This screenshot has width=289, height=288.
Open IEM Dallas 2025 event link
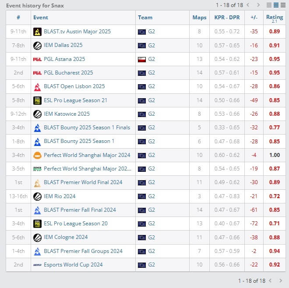[x=63, y=45]
